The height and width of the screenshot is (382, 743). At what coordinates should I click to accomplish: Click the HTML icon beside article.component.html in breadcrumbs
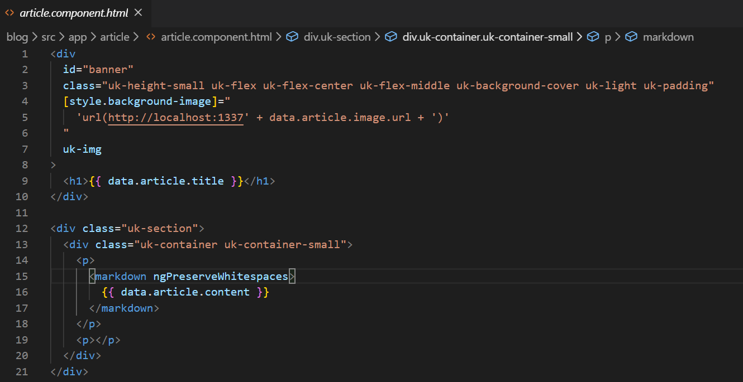pos(150,37)
